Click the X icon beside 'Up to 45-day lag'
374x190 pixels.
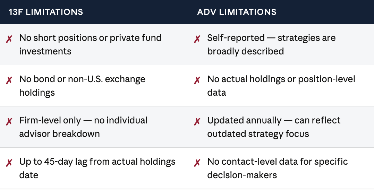(9, 163)
